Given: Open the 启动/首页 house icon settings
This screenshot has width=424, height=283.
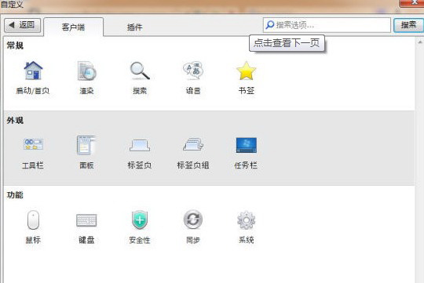Looking at the screenshot, I should [x=33, y=71].
